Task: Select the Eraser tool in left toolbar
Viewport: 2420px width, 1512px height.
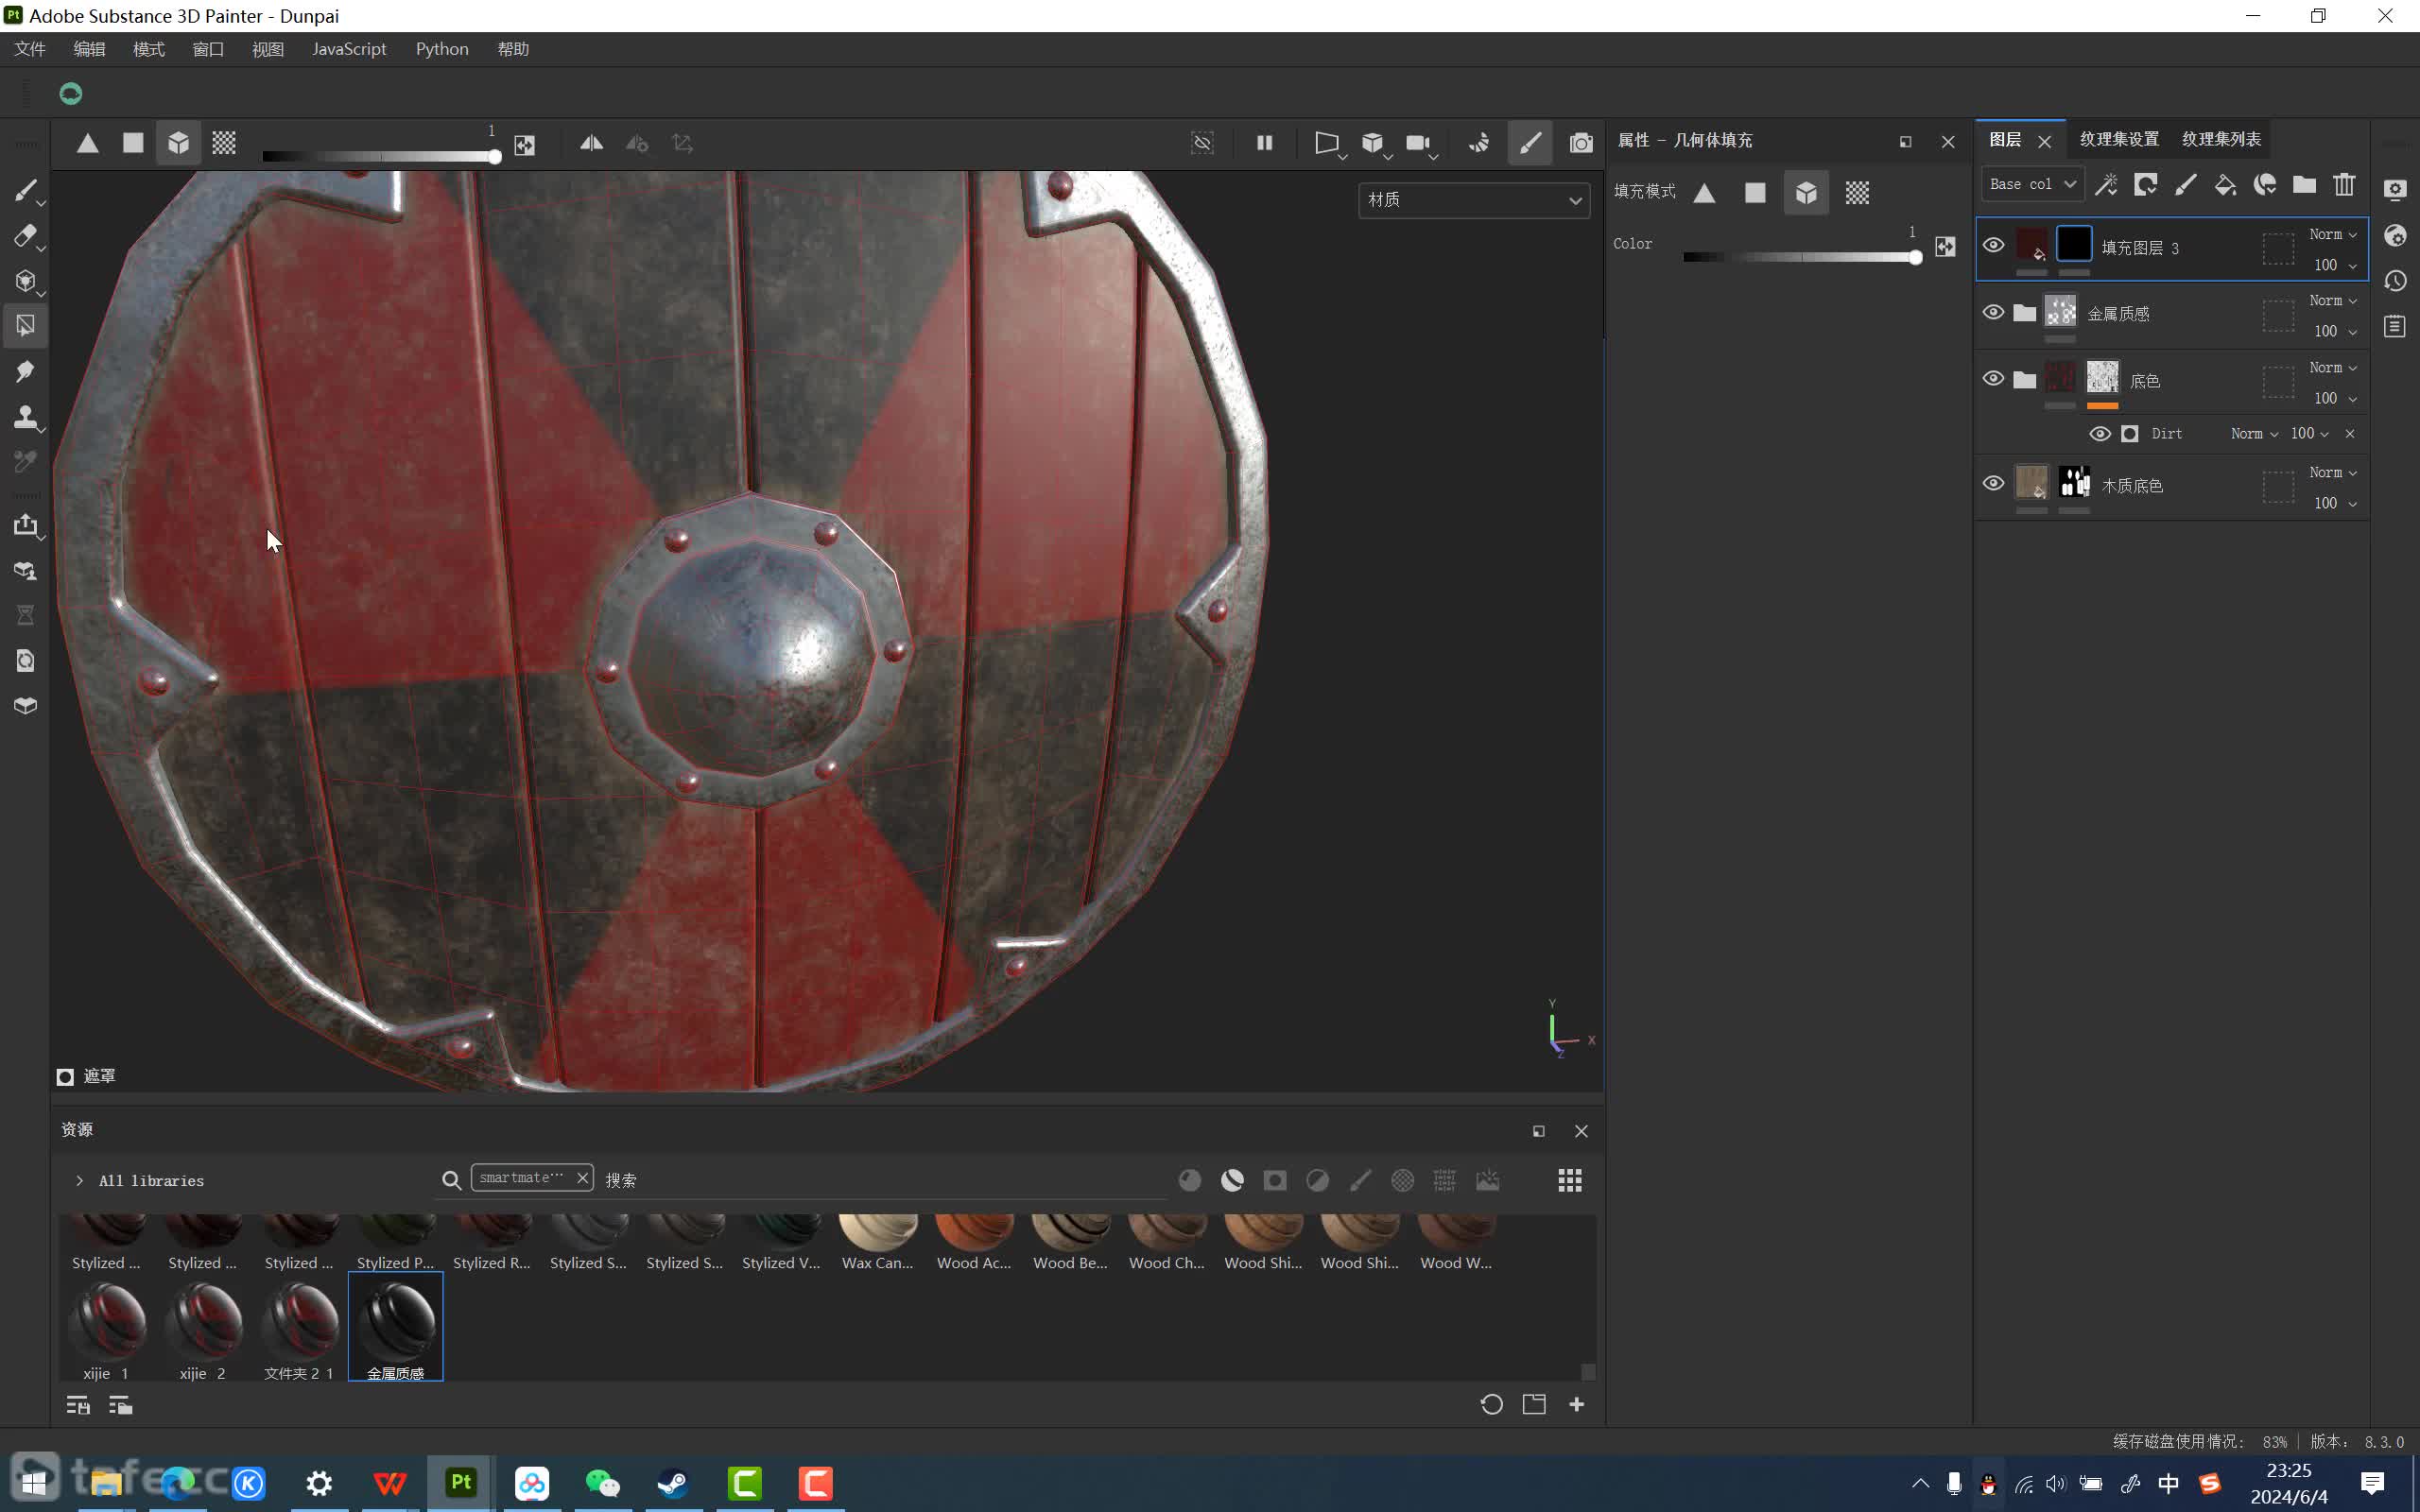Action: (x=25, y=236)
